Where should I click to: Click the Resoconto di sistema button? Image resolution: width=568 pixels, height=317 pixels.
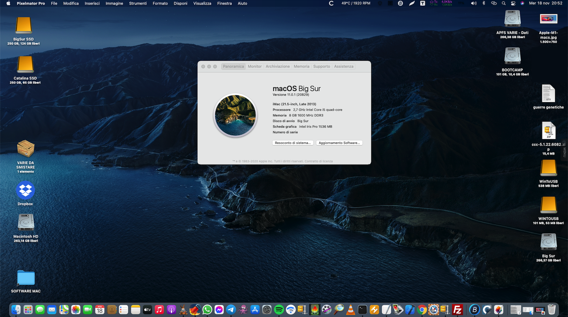(x=293, y=143)
